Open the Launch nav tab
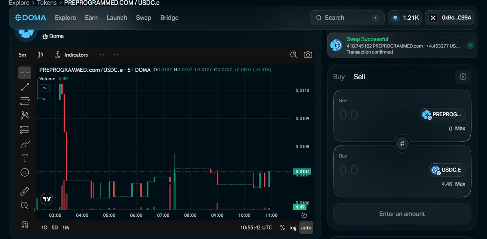 coord(117,18)
